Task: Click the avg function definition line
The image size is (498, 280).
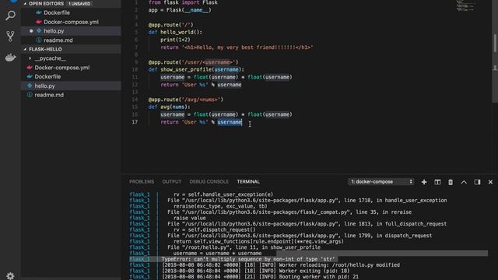Action: [x=170, y=107]
